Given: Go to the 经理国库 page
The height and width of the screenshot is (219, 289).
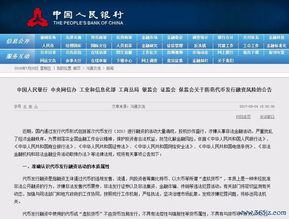Looking at the screenshot, I should pos(73,45).
